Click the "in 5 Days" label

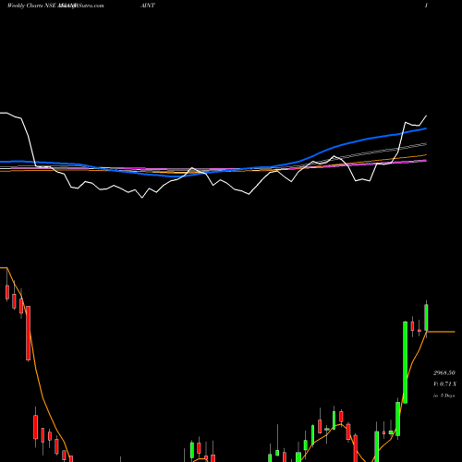[x=444, y=395]
